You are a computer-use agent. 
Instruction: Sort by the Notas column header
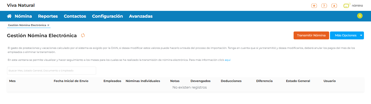click(x=175, y=81)
